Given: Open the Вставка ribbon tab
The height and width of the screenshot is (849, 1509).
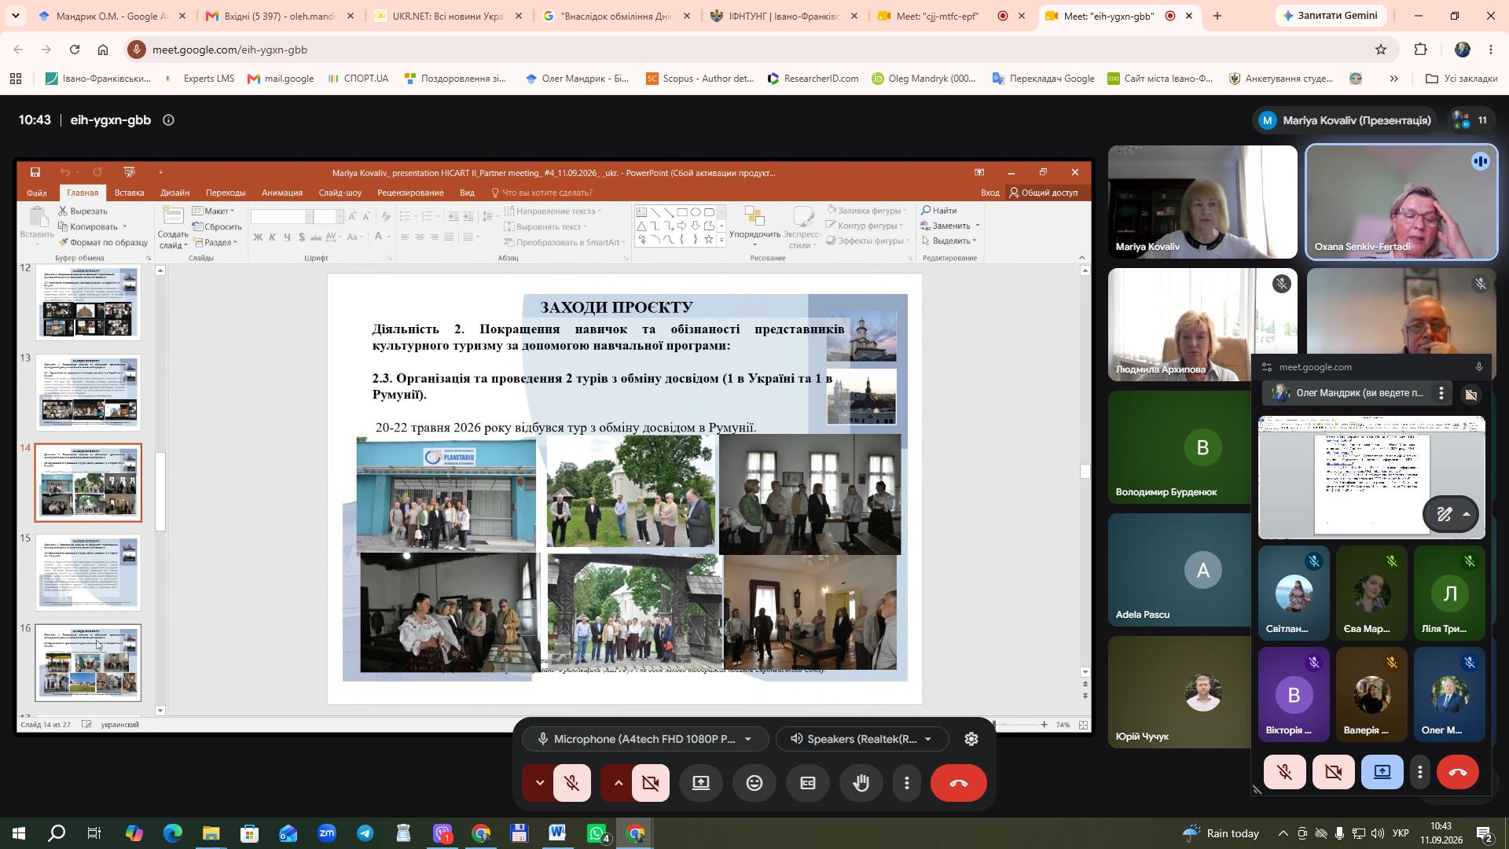Looking at the screenshot, I should click(129, 193).
